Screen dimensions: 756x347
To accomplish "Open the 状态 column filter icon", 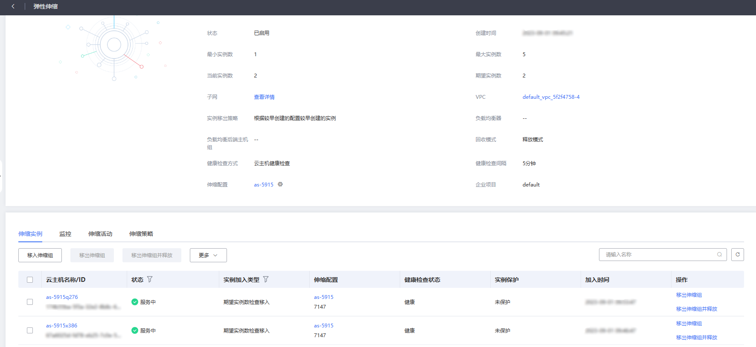I will (150, 279).
